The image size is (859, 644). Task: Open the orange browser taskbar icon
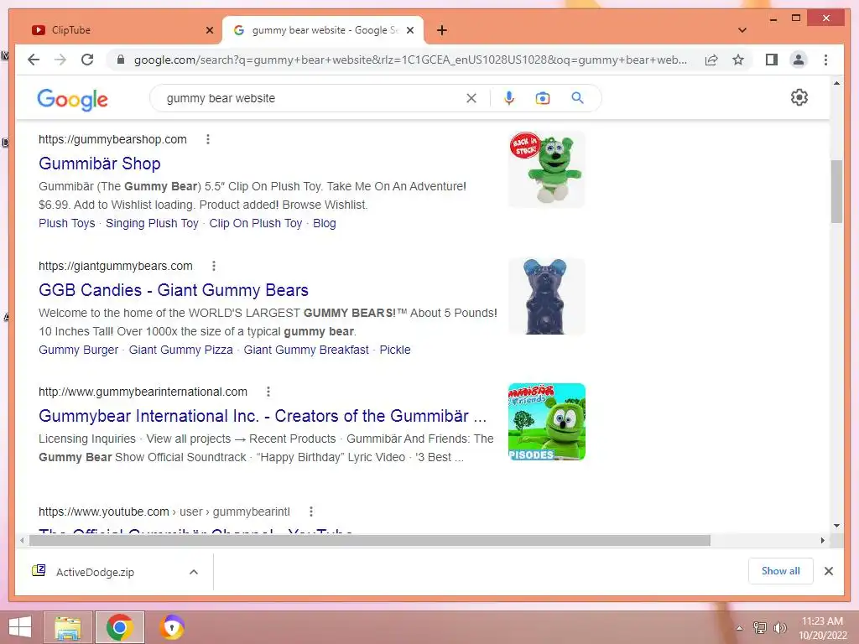(x=171, y=627)
